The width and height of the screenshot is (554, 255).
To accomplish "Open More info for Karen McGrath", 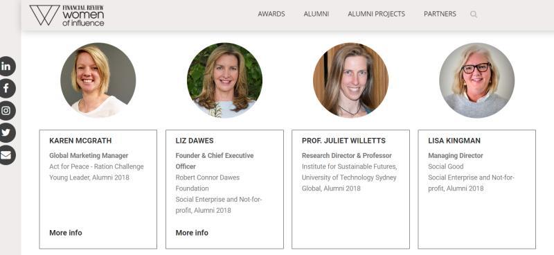I will (66, 233).
